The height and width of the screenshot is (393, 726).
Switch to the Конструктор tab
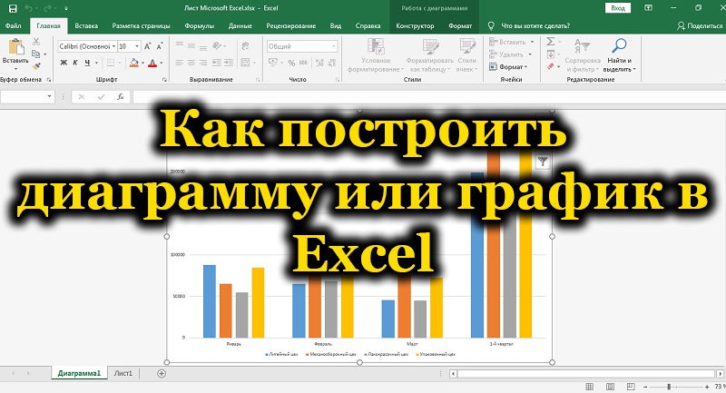click(x=415, y=26)
